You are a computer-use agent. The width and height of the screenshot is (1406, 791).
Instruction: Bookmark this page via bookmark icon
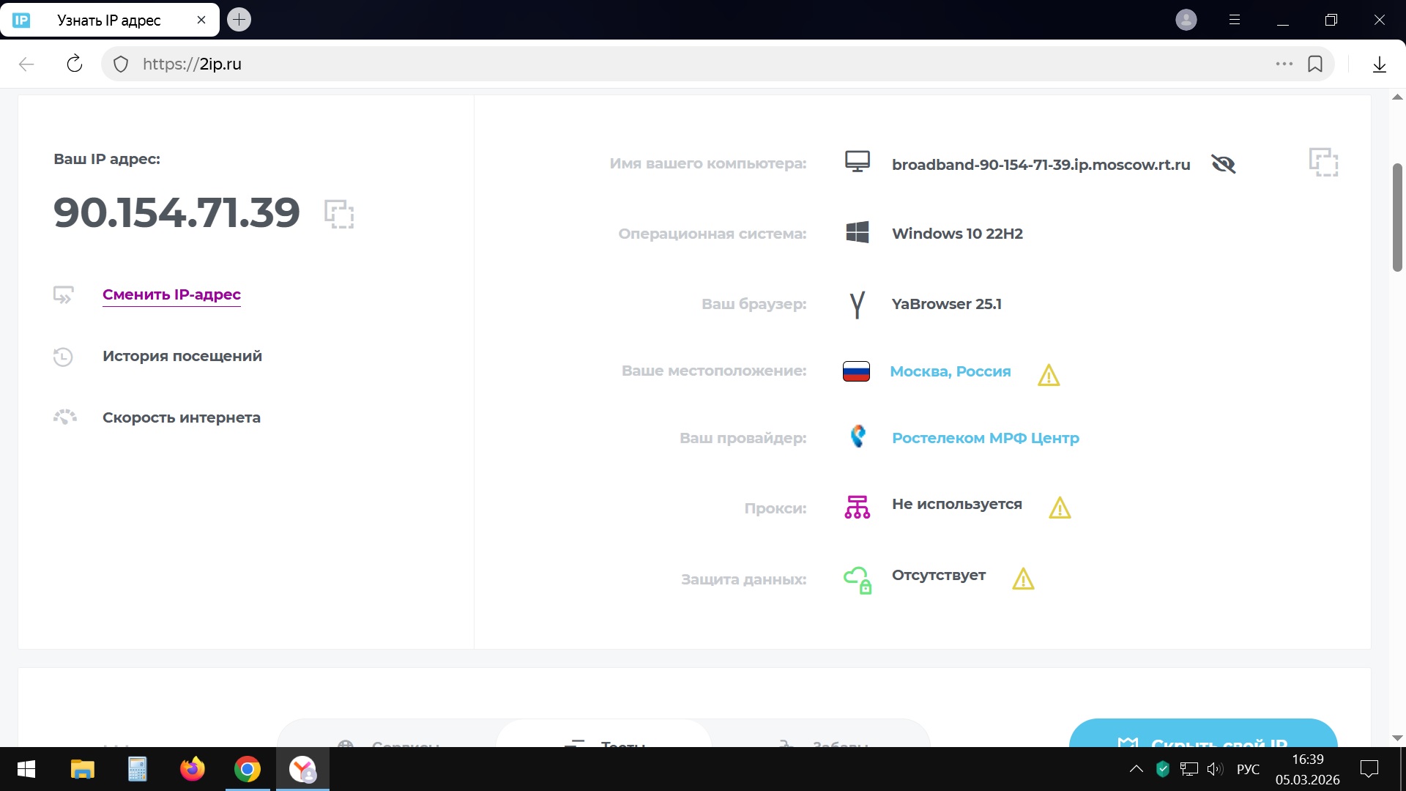[x=1315, y=64]
